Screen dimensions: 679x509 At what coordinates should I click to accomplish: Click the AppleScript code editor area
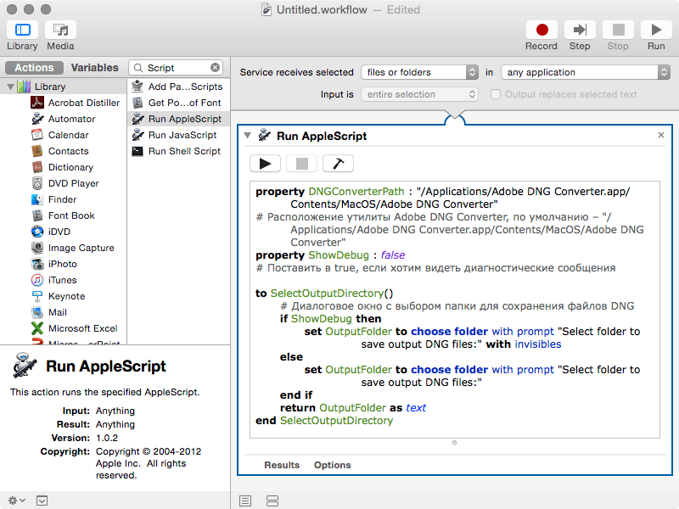[x=455, y=310]
